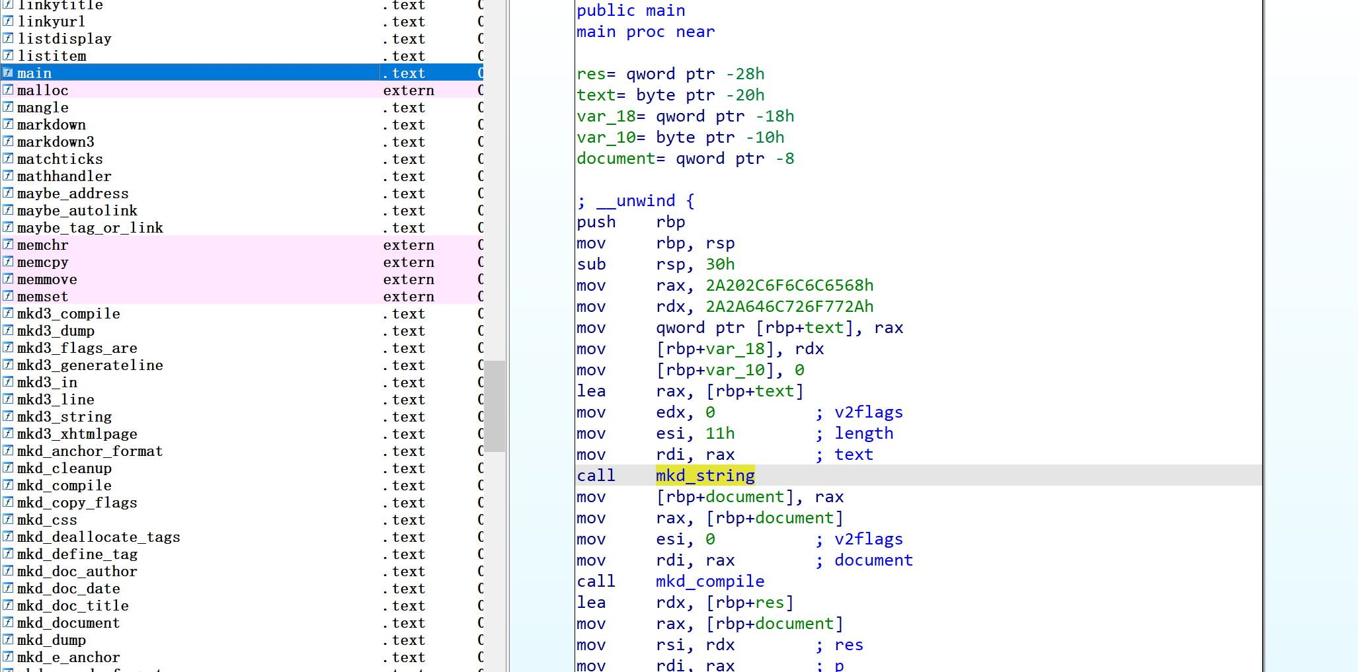Select the mkd_doc_title function row
1358x672 pixels.
tap(73, 605)
